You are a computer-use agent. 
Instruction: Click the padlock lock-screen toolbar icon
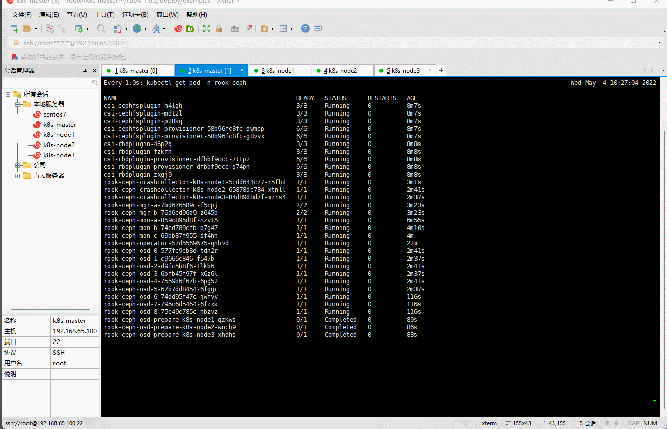point(219,28)
